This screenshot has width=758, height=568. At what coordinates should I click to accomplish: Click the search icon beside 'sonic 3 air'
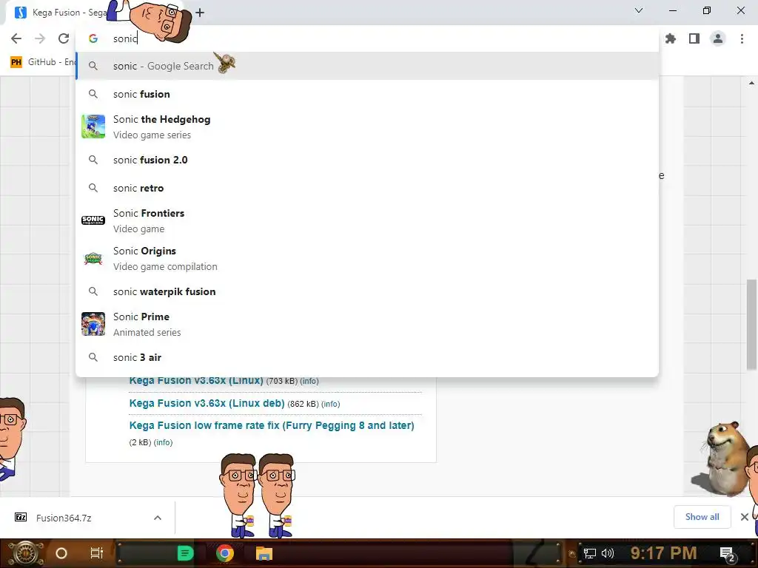(x=93, y=357)
